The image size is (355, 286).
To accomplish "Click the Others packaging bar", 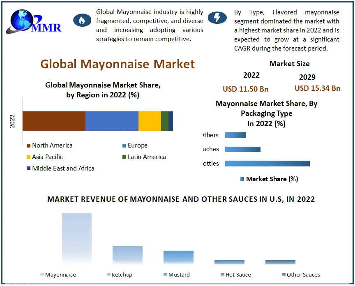I will [x=235, y=135].
